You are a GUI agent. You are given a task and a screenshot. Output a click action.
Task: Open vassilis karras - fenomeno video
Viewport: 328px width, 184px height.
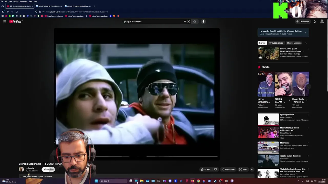coord(268,160)
